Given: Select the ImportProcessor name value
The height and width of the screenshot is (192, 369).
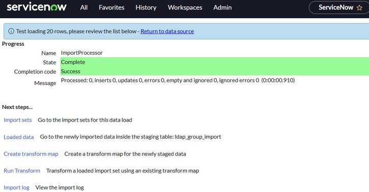Looking at the screenshot, I should coord(81,53).
